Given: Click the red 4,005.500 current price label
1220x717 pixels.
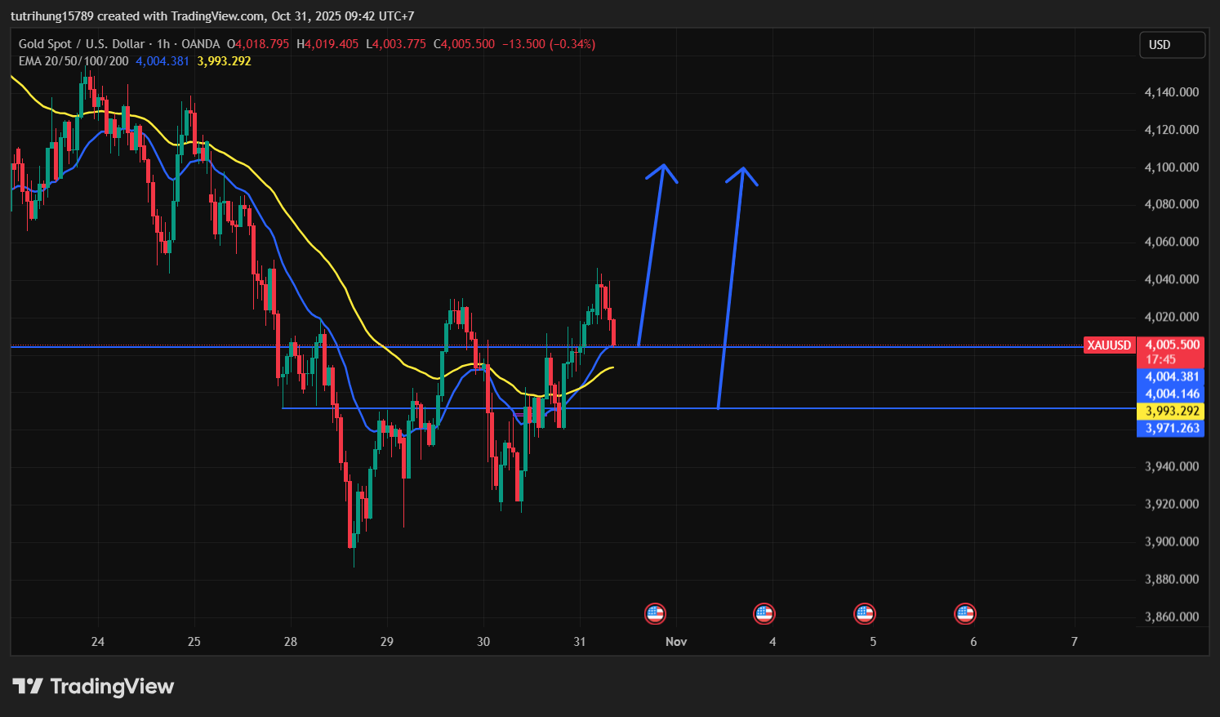Looking at the screenshot, I should click(1171, 345).
